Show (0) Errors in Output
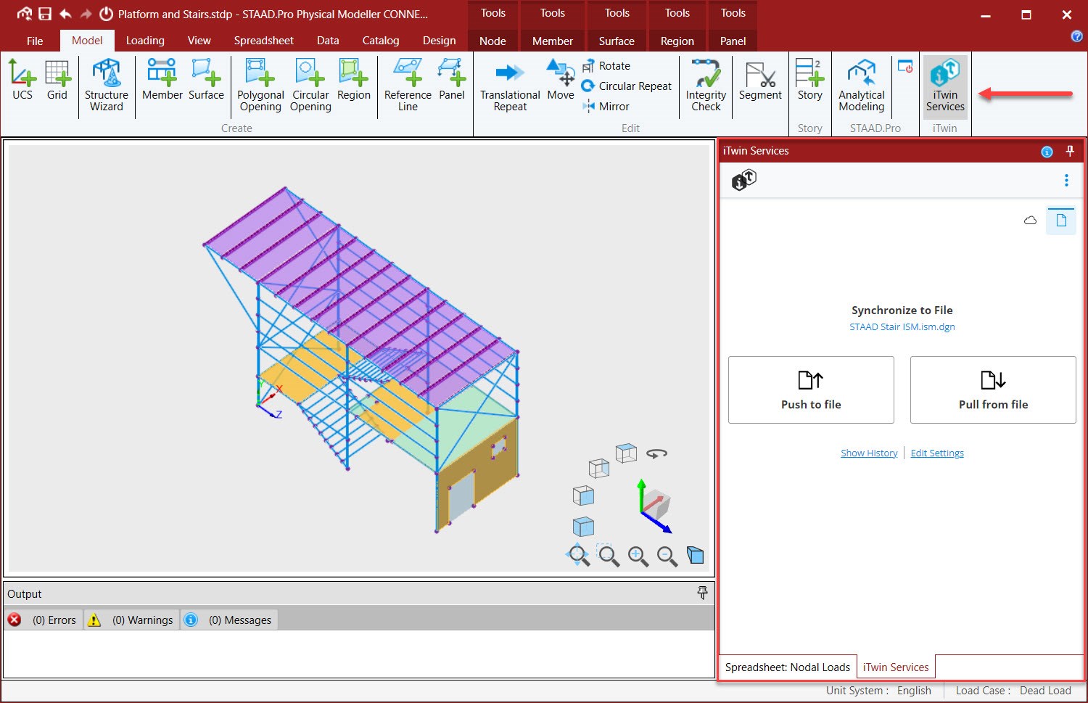 (x=43, y=620)
